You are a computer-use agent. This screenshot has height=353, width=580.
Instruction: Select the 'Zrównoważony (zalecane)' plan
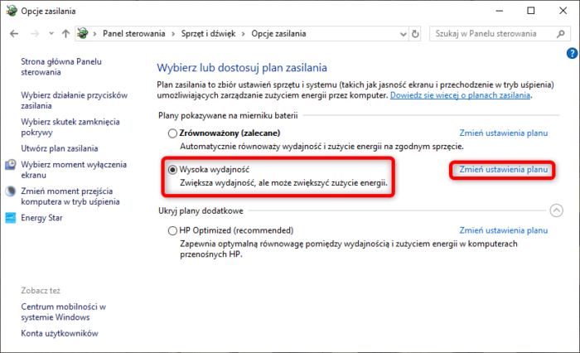[172, 133]
